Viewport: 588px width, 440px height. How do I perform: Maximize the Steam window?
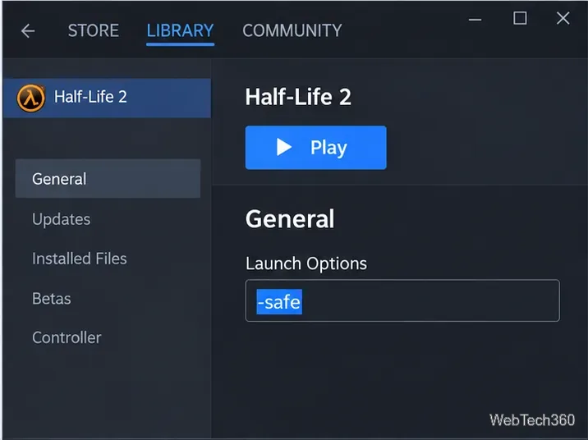(520, 18)
